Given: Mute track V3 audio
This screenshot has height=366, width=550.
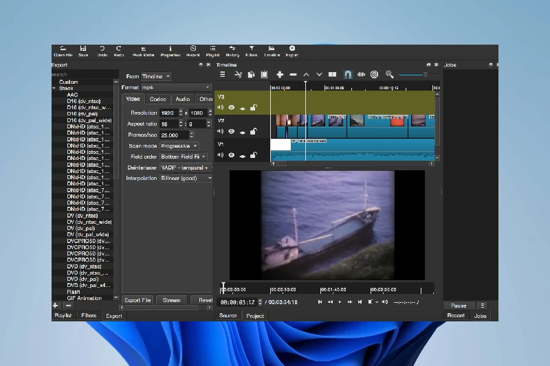Looking at the screenshot, I should coord(220,108).
